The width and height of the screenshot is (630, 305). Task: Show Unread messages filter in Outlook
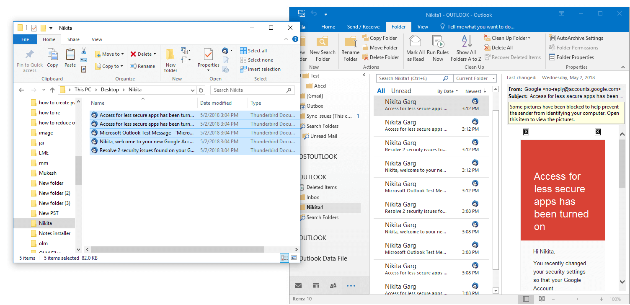(x=401, y=91)
